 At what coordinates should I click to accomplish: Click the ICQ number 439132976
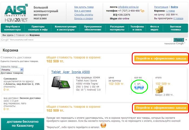[x=124, y=15]
